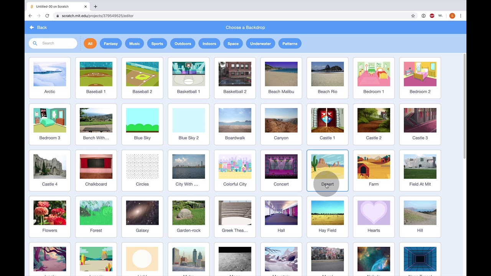Select the Greek Thea... backdrop

(x=235, y=217)
